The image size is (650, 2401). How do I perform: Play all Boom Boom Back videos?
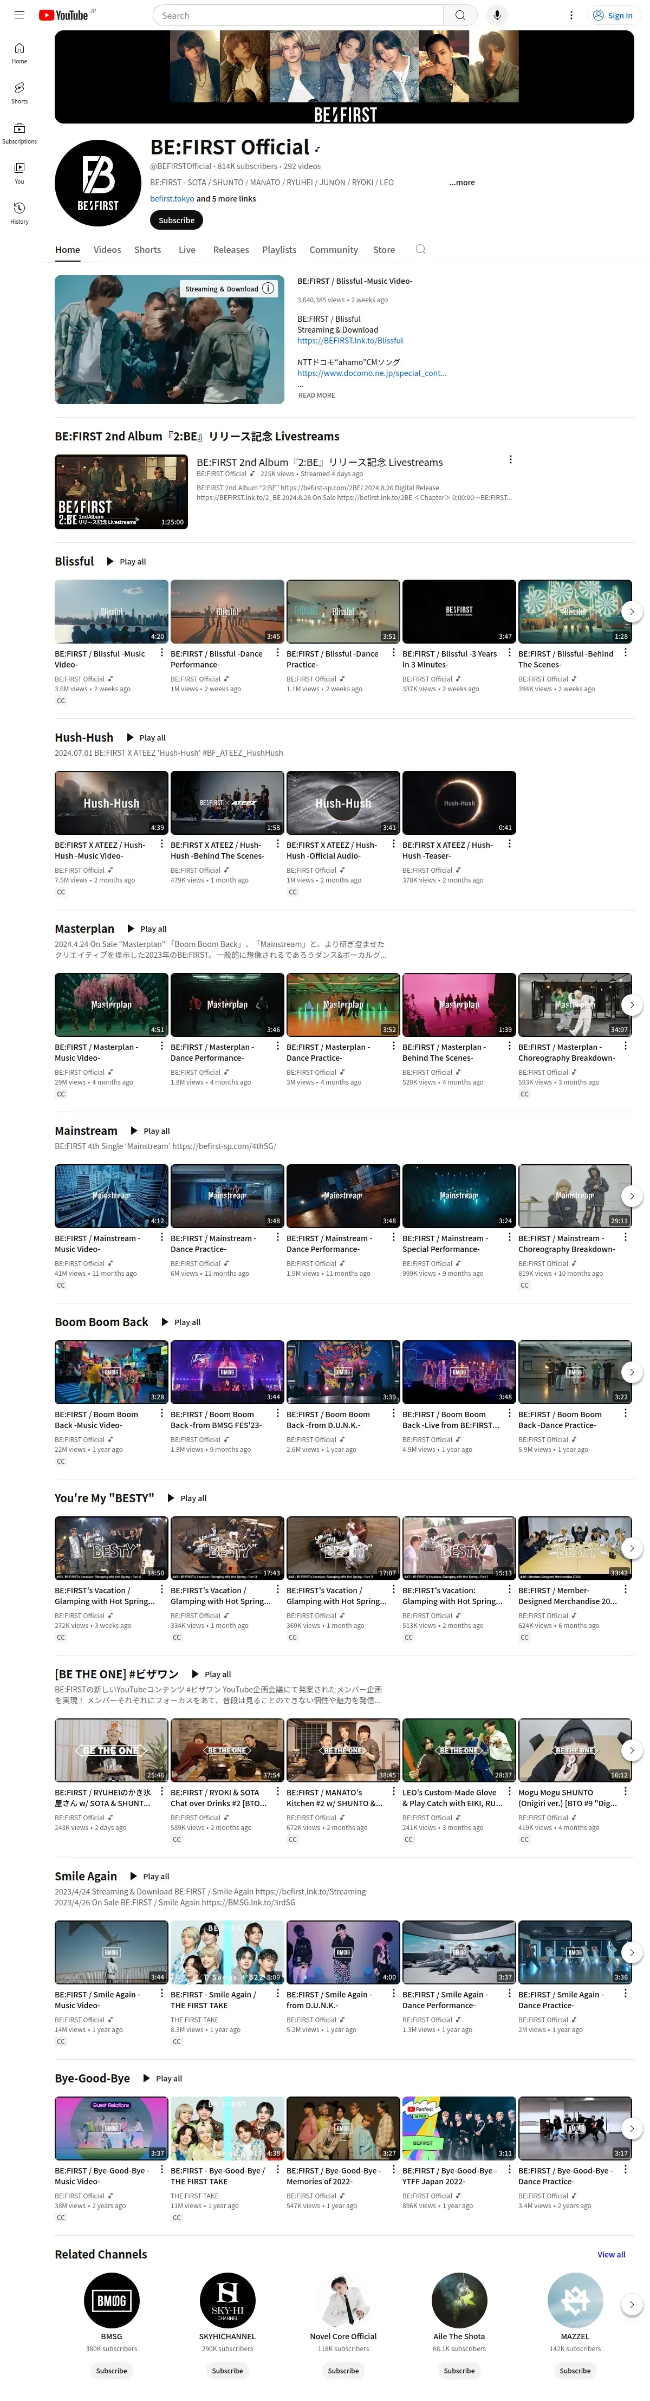click(x=180, y=1322)
